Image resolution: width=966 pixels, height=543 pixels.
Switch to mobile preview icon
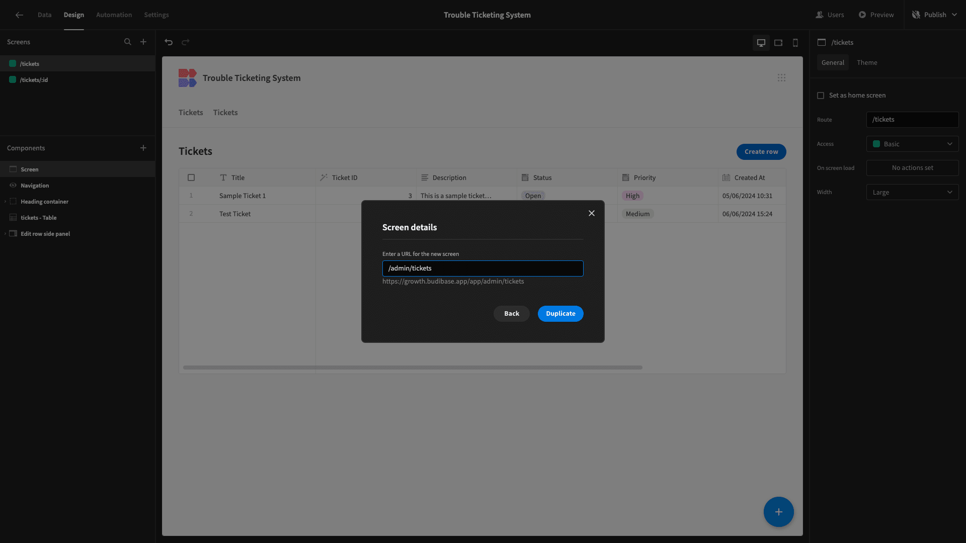pyautogui.click(x=795, y=43)
